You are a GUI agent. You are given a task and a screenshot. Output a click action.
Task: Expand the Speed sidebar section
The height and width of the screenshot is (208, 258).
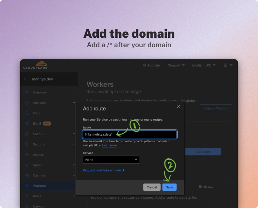(x=74, y=165)
